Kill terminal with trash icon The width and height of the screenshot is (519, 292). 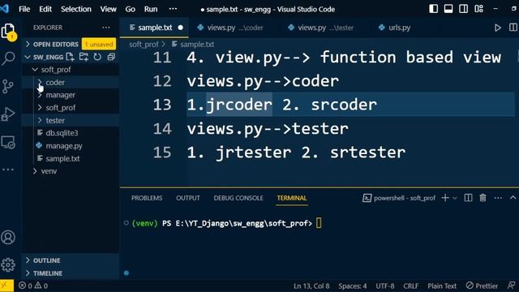(x=483, y=198)
